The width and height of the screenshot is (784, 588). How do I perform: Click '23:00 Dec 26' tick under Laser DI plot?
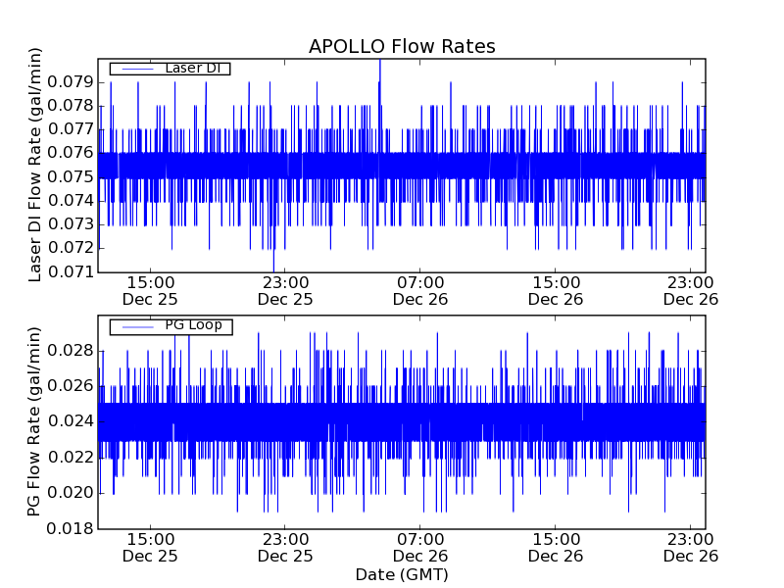[691, 291]
